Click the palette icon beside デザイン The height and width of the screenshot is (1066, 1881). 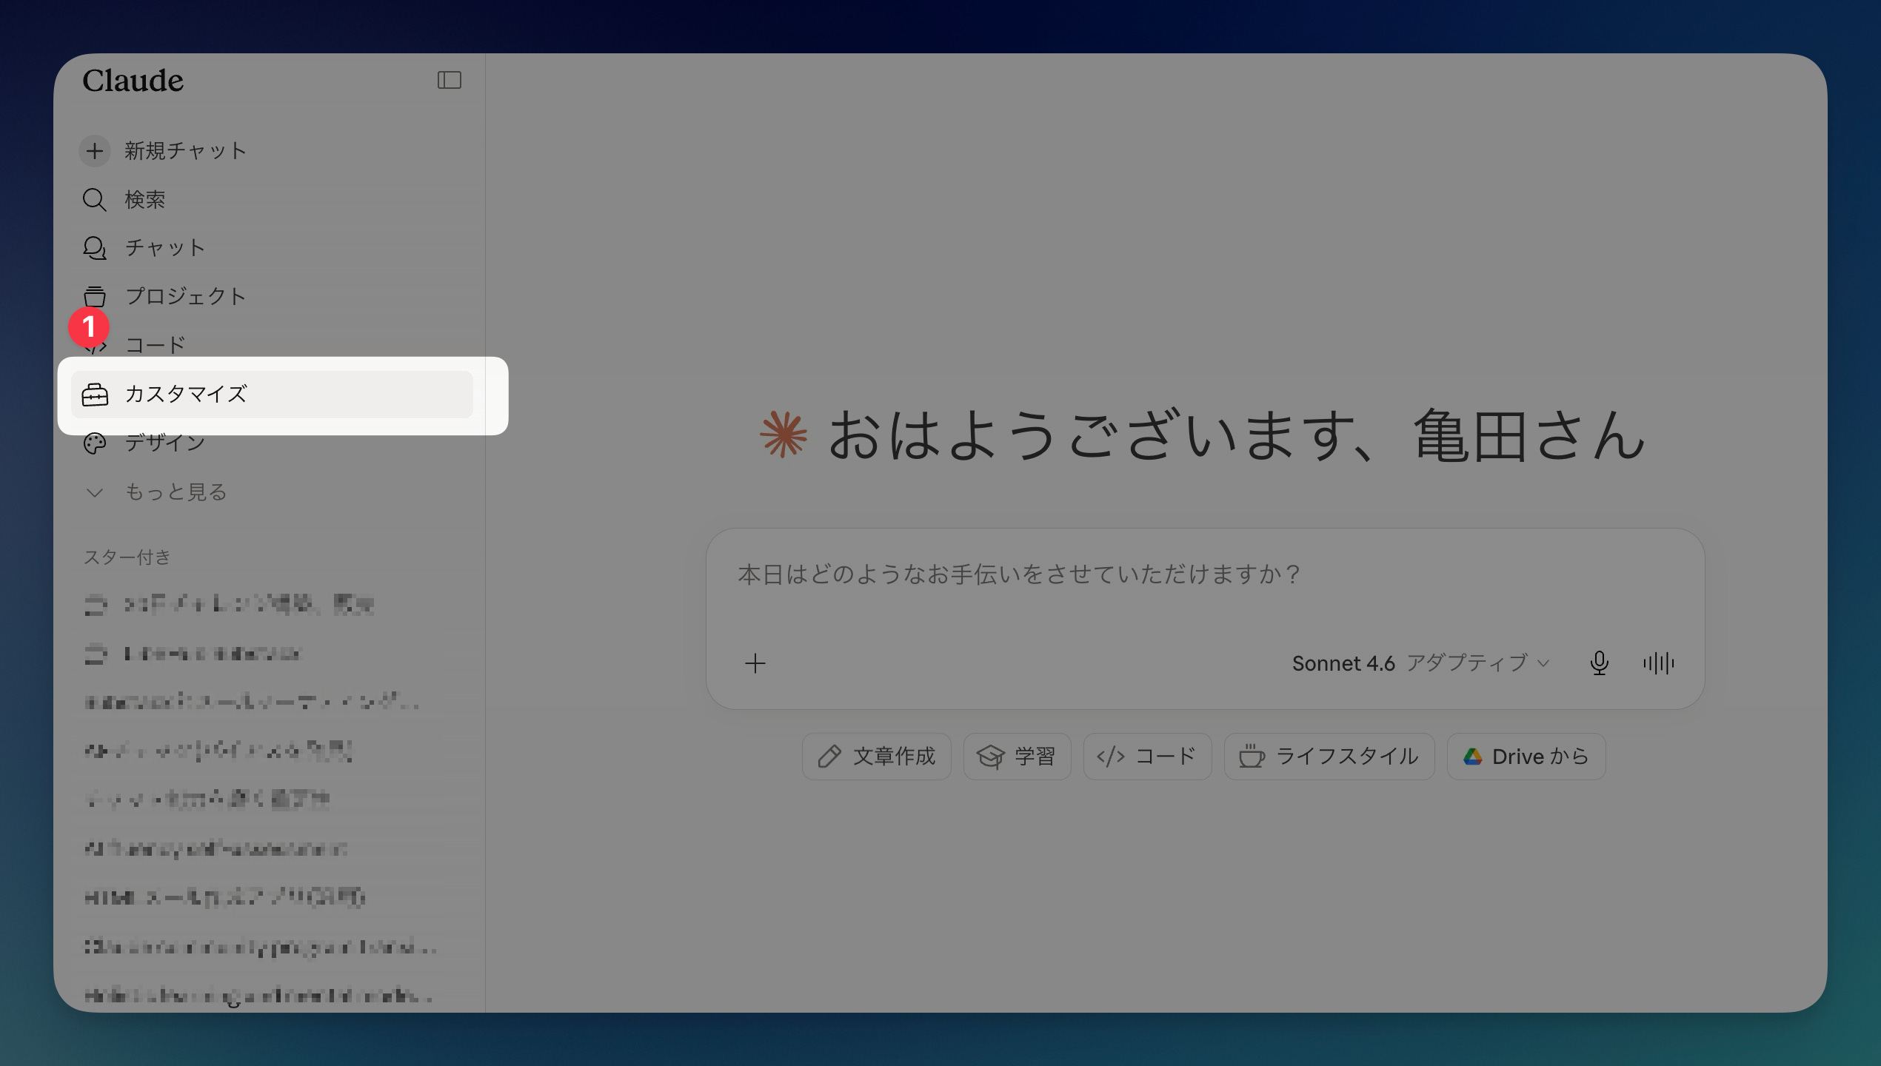[95, 443]
